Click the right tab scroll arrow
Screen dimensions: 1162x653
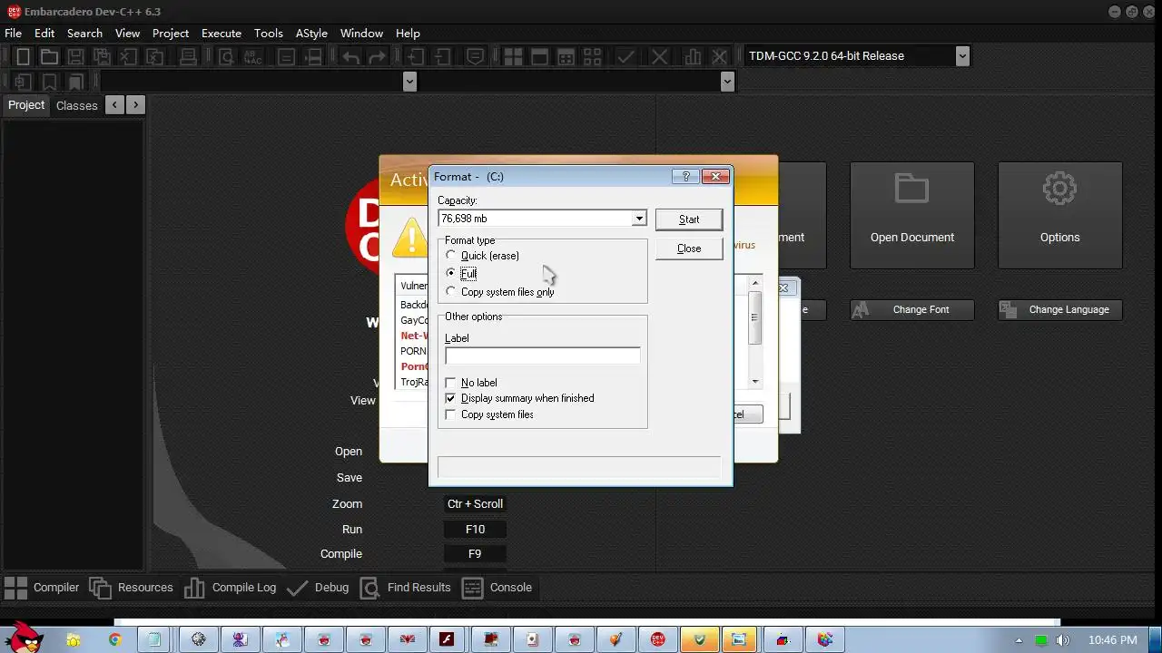[x=136, y=105]
